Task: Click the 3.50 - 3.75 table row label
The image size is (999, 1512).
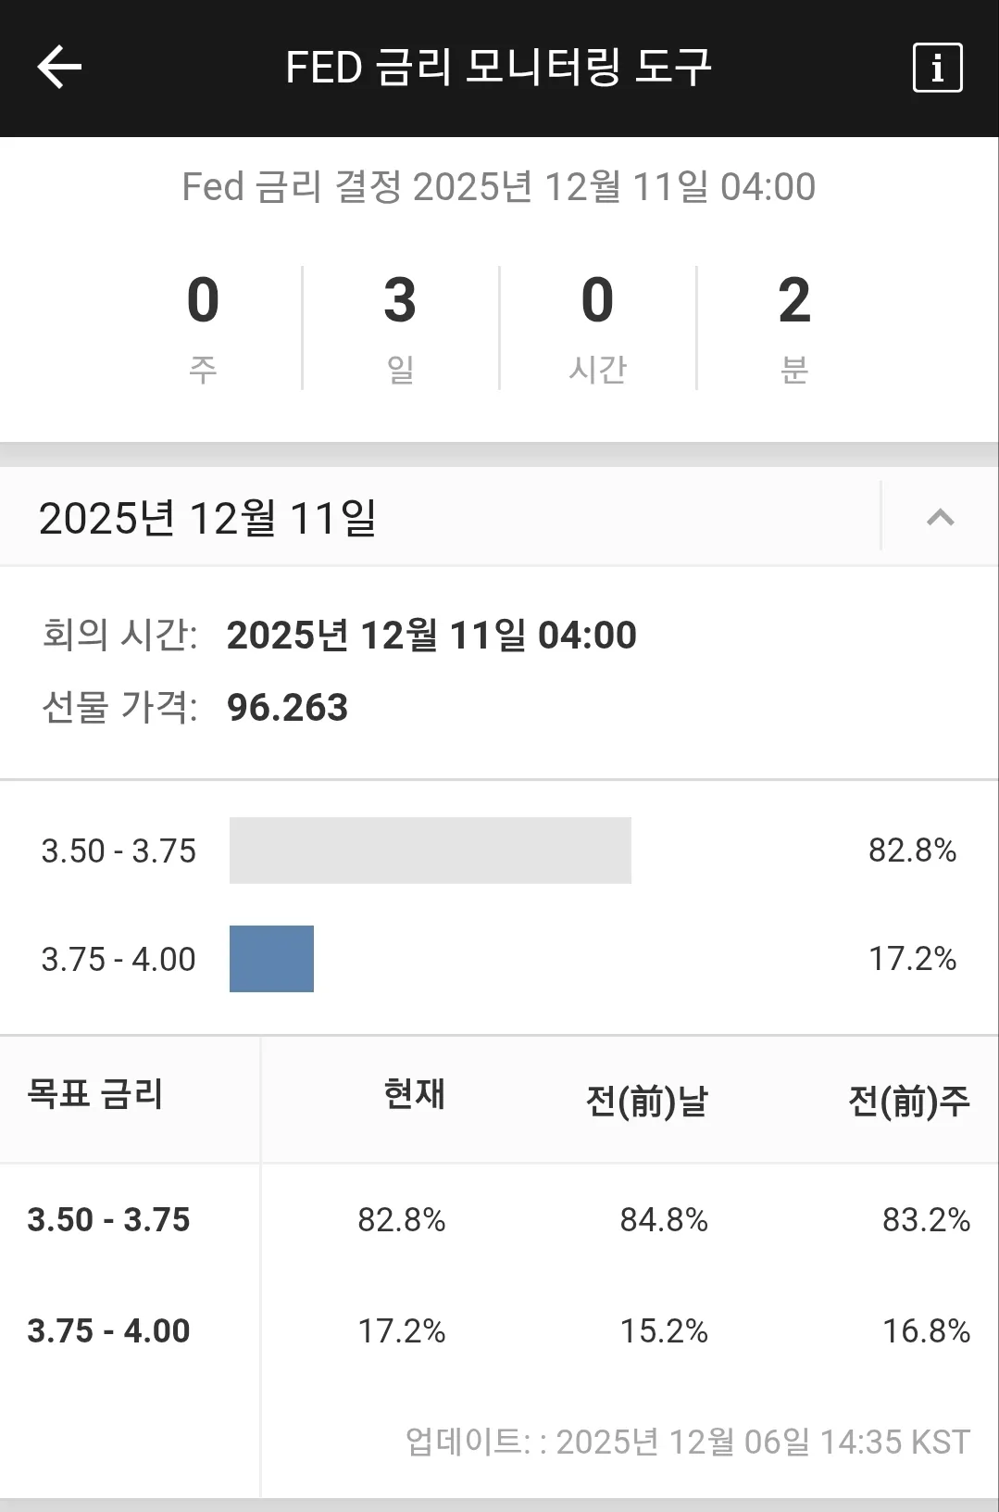Action: (108, 1220)
